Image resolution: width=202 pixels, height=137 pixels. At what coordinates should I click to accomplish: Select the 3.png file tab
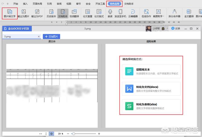point(22,37)
